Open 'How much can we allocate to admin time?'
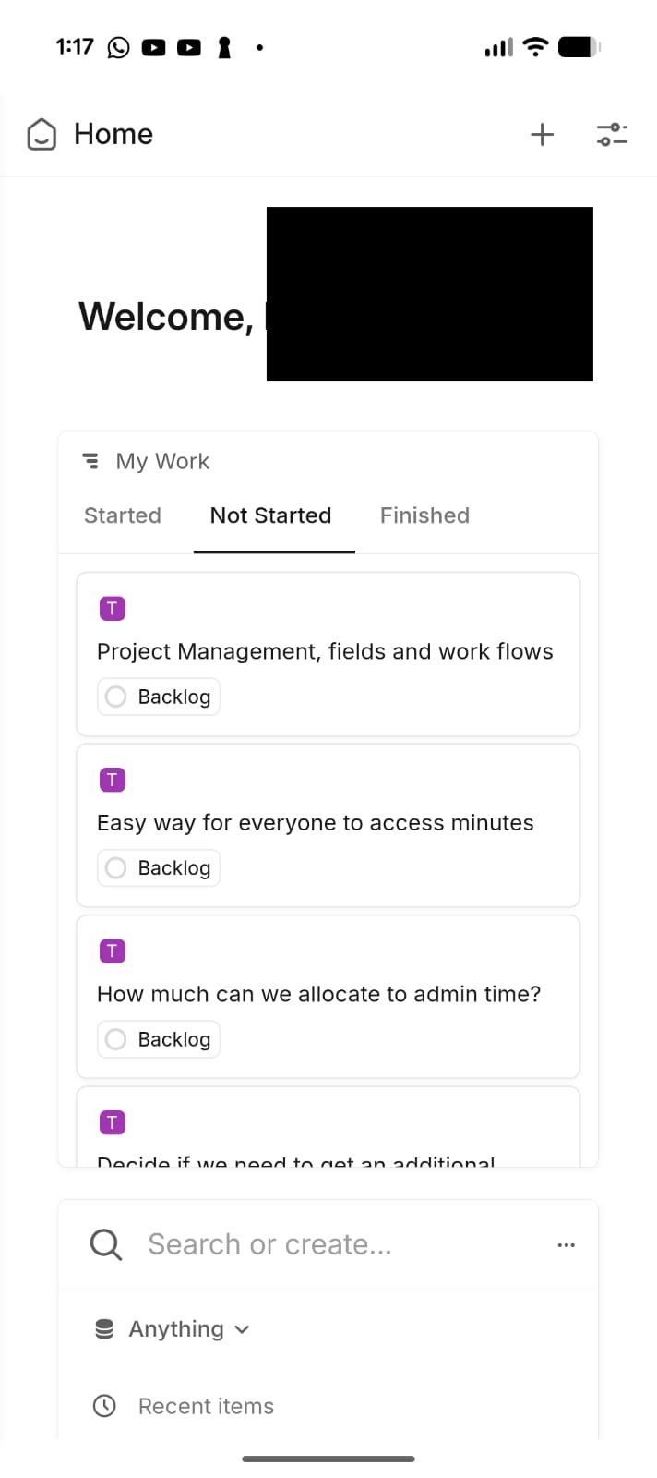The width and height of the screenshot is (657, 1478). [319, 994]
